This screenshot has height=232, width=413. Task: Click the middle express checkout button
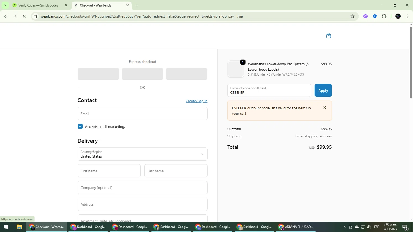point(142,74)
